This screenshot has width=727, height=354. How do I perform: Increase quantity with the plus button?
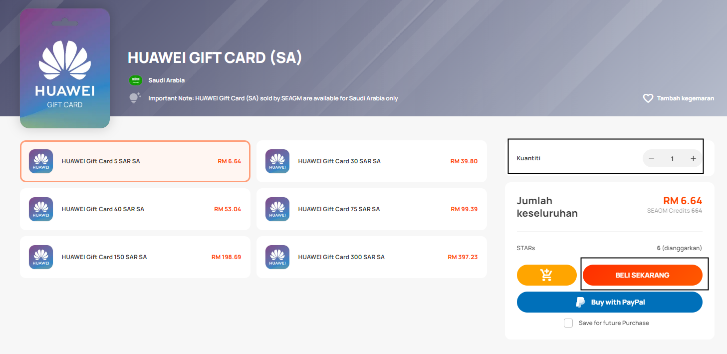(x=693, y=158)
